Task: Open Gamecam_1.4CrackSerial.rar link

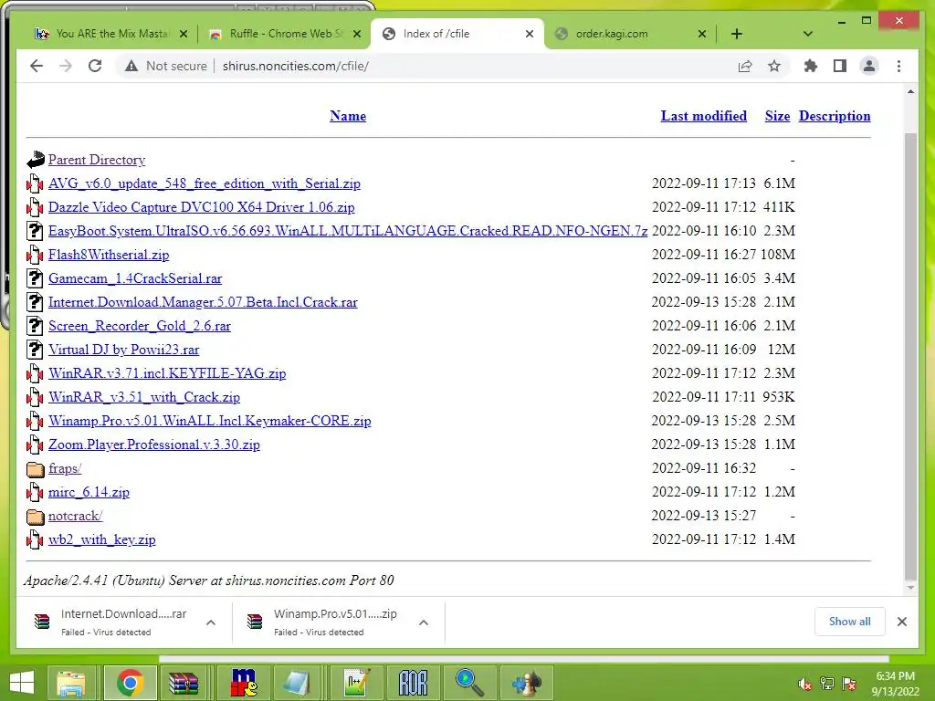Action: coord(135,278)
